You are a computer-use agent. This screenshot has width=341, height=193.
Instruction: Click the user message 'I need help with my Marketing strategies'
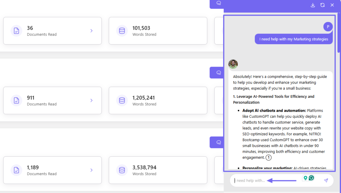294,39
